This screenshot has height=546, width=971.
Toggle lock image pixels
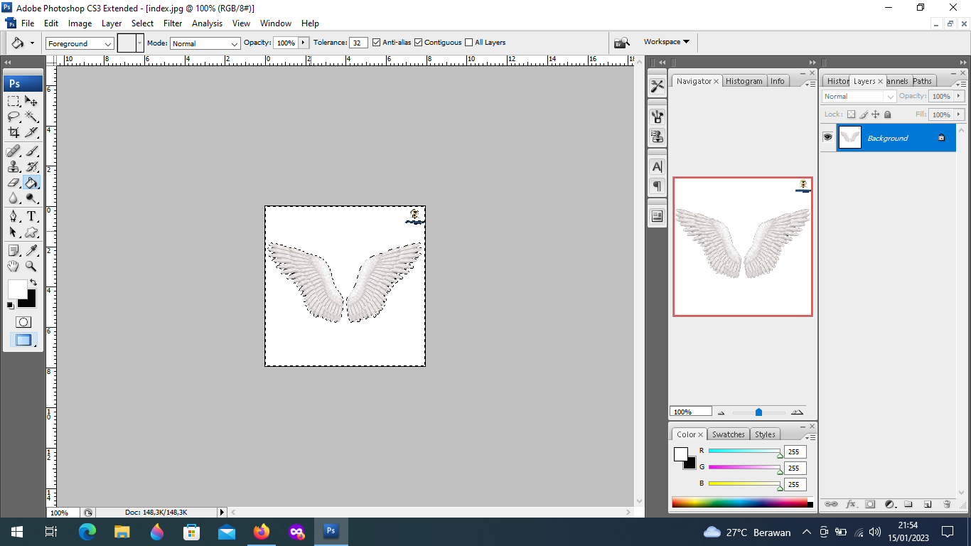(x=864, y=114)
